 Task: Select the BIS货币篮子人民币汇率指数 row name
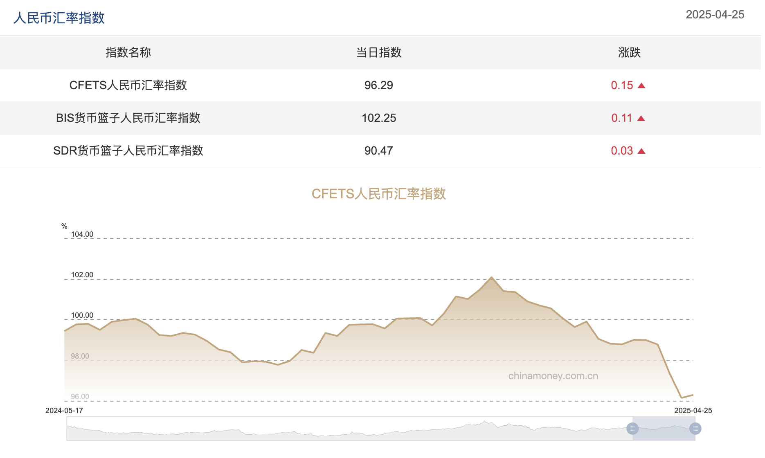[x=128, y=118]
